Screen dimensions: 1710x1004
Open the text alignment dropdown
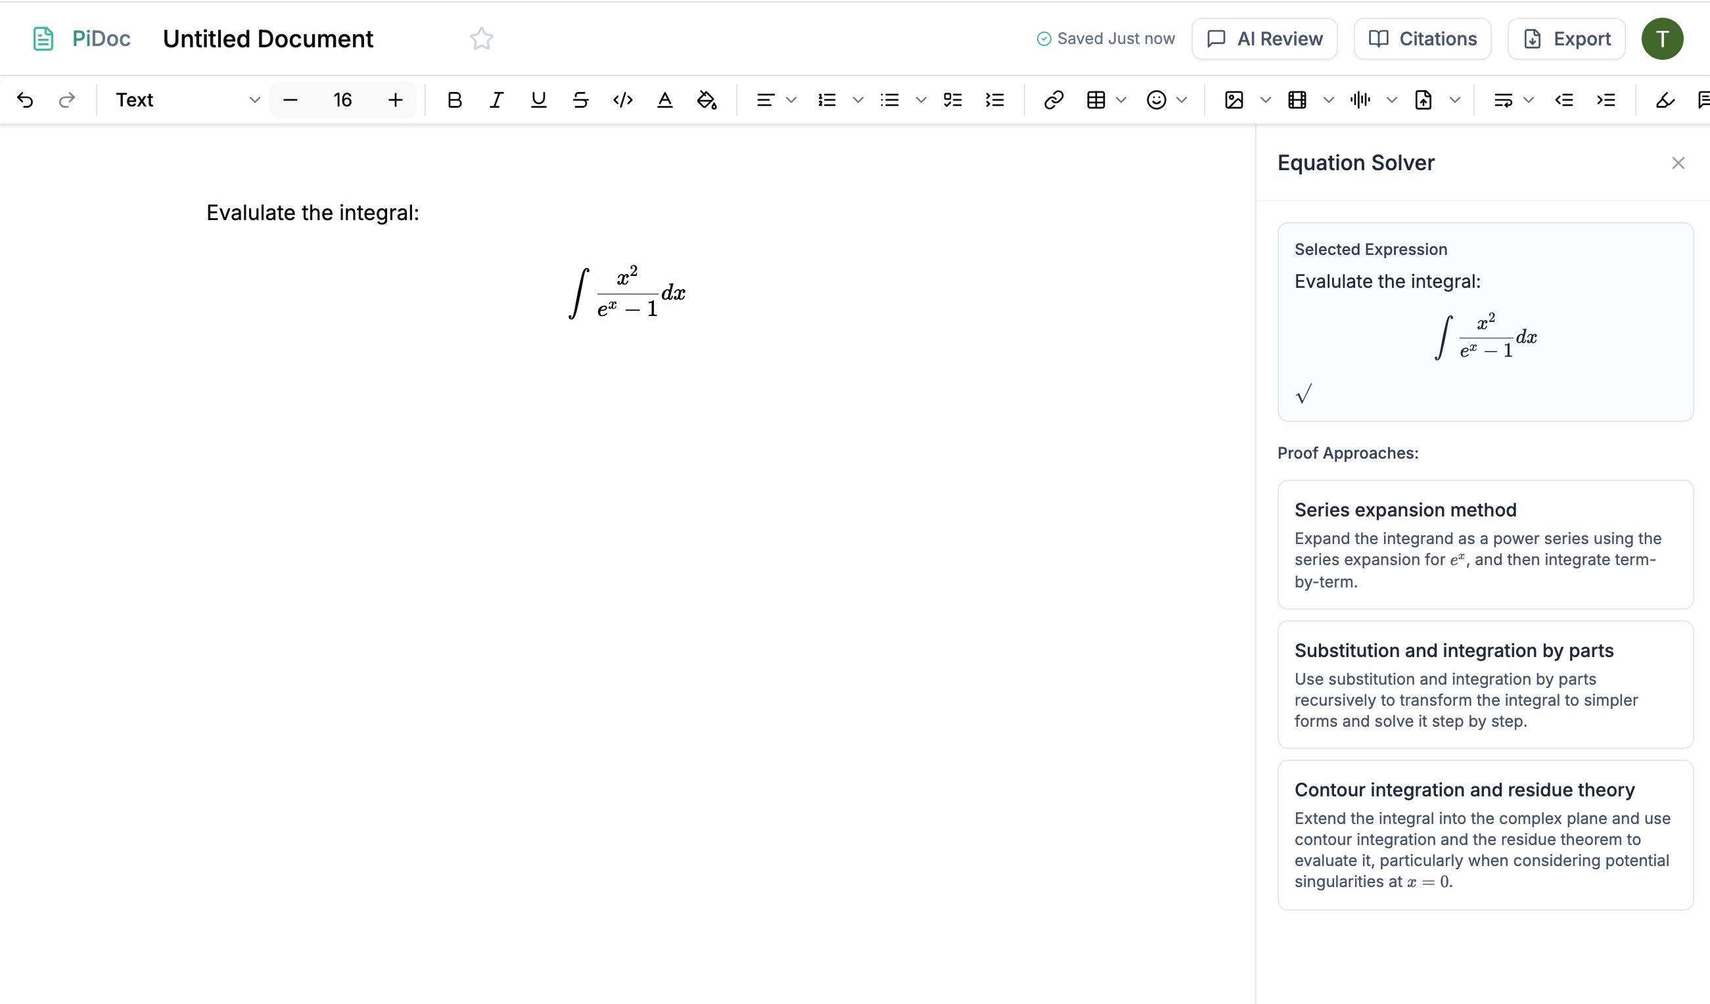point(790,100)
